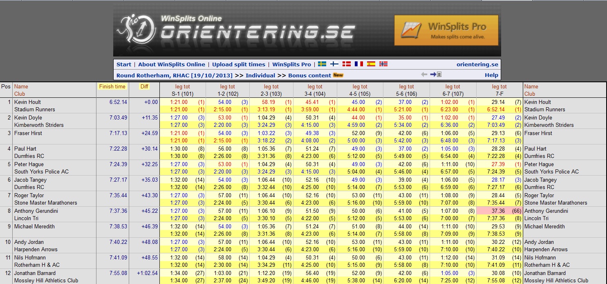Open Bonus content link

coord(309,75)
